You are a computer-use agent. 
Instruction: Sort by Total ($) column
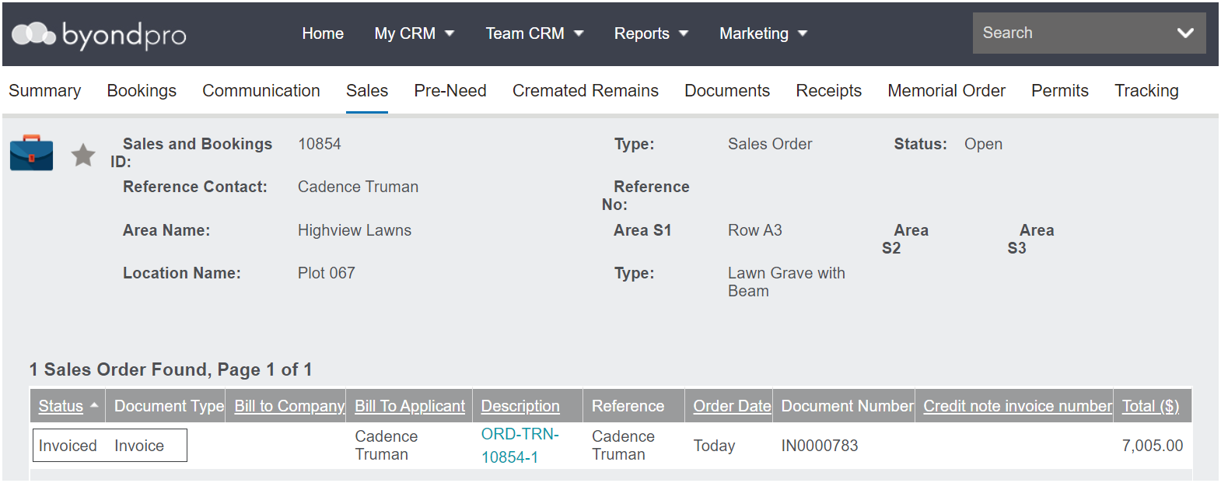[x=1150, y=406]
